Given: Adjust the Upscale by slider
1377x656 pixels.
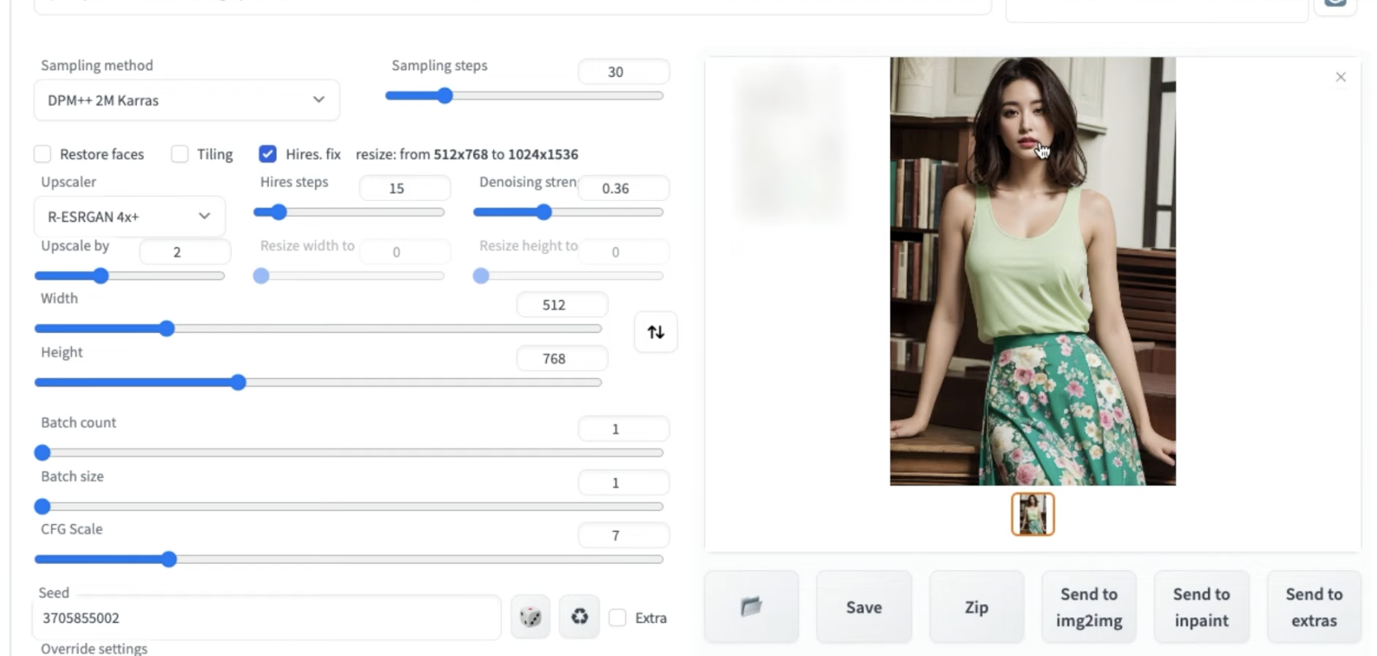Looking at the screenshot, I should [x=129, y=276].
